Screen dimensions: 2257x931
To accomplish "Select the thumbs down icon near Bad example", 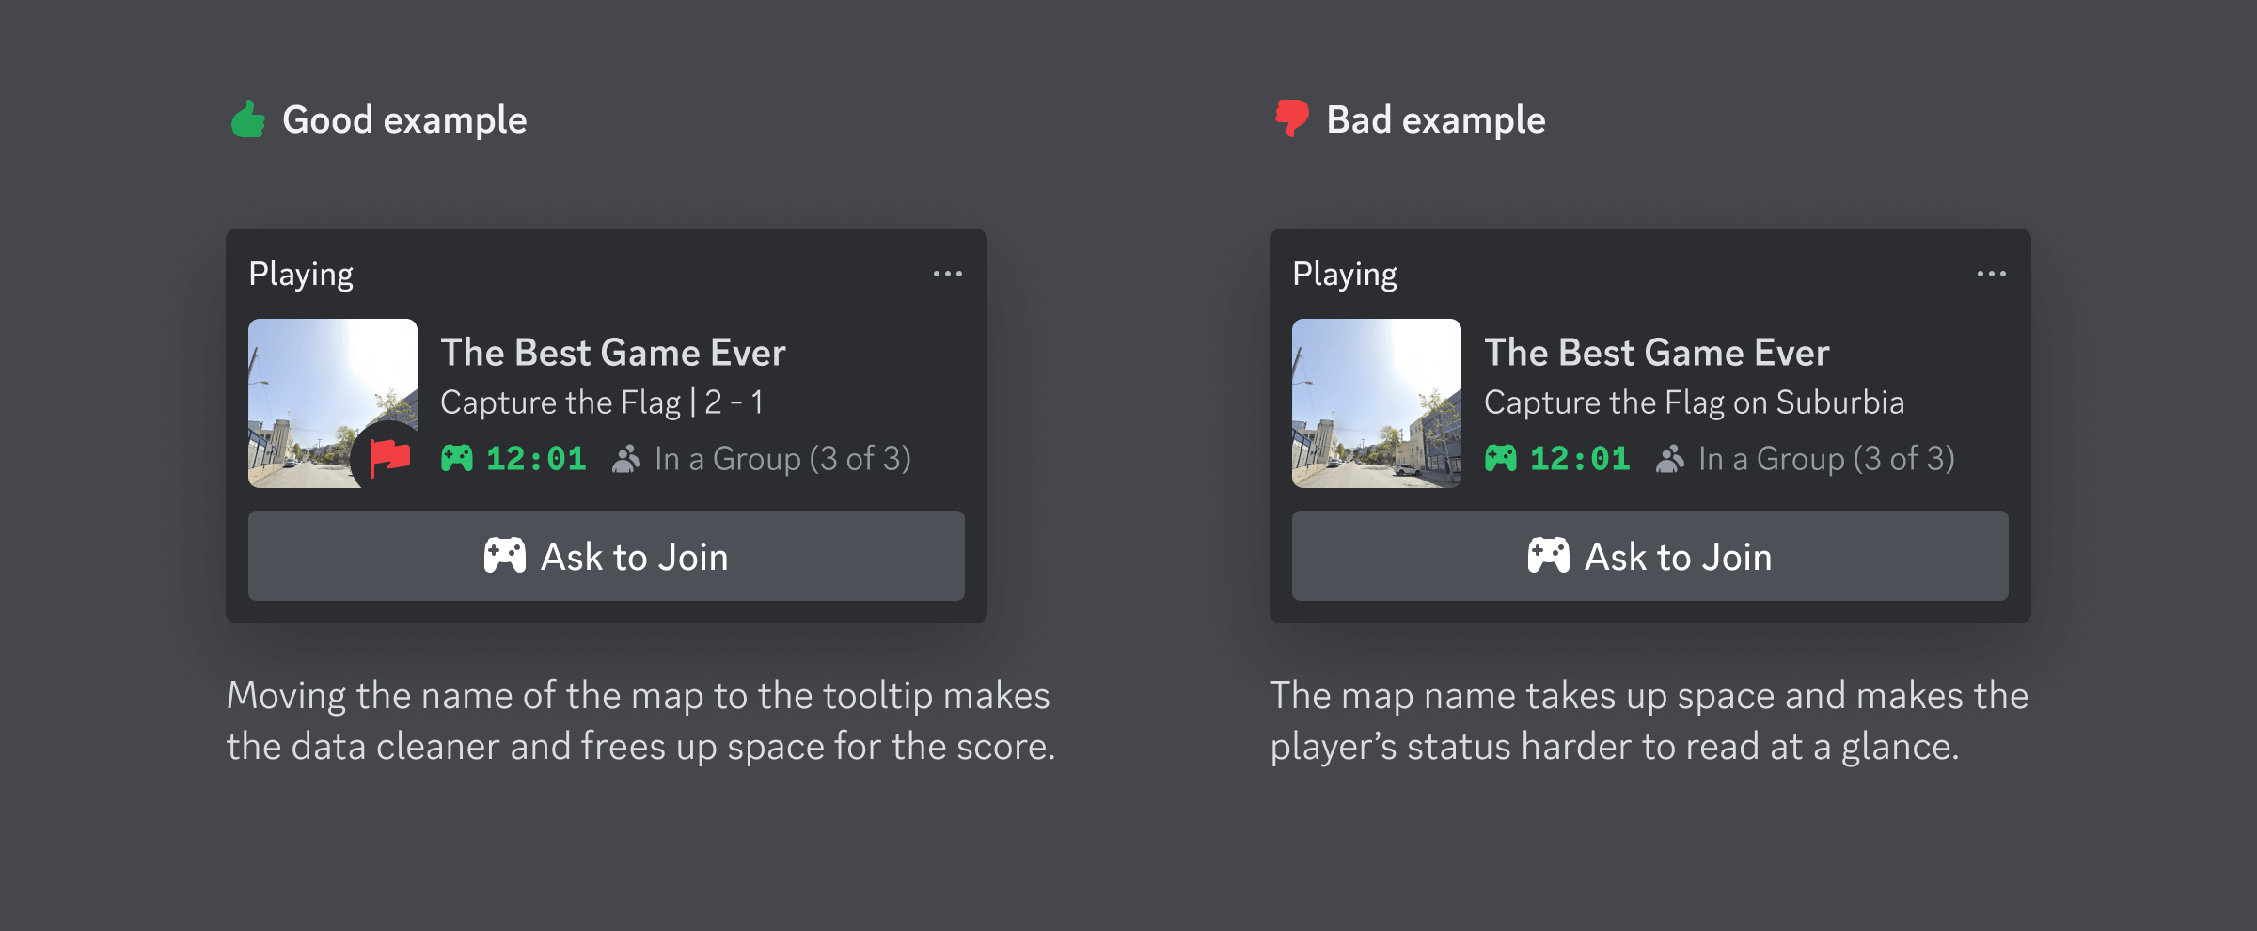I will click(x=1290, y=118).
